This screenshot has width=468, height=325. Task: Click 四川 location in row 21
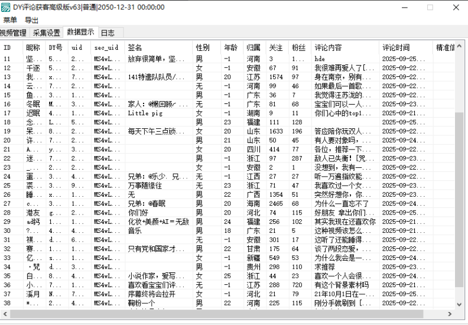(x=253, y=149)
